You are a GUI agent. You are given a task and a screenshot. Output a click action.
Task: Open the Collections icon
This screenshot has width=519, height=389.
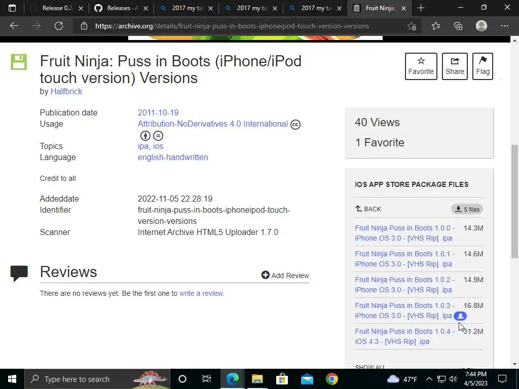pyautogui.click(x=458, y=26)
